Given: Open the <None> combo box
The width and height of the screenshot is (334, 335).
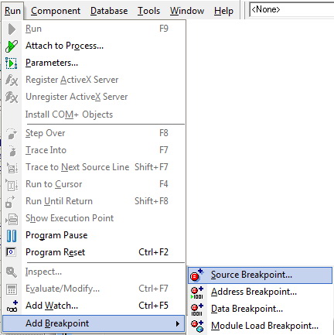Looking at the screenshot, I should [291, 10].
